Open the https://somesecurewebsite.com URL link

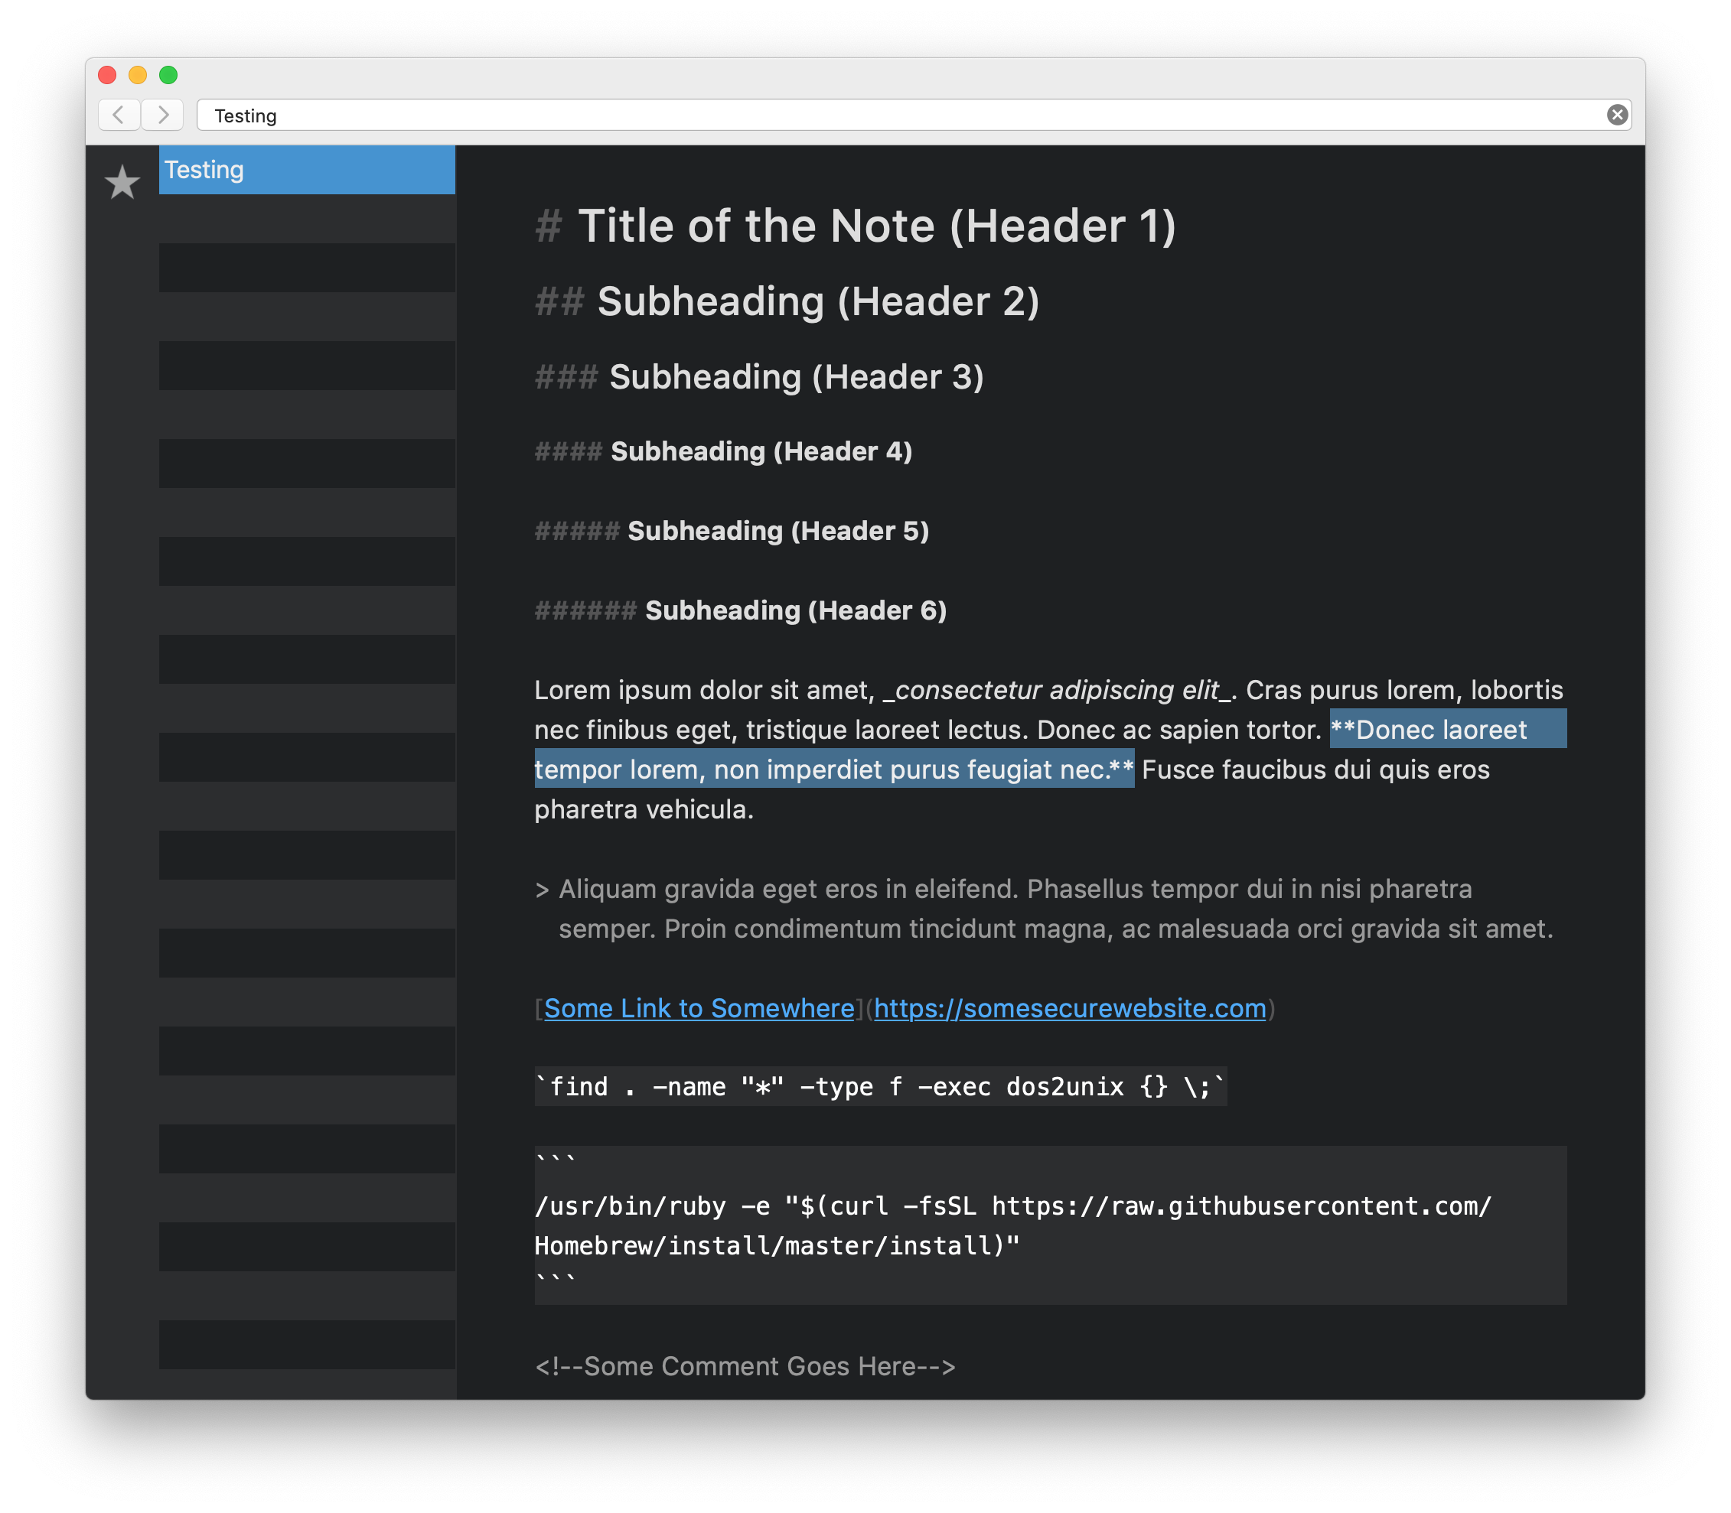(1070, 1008)
